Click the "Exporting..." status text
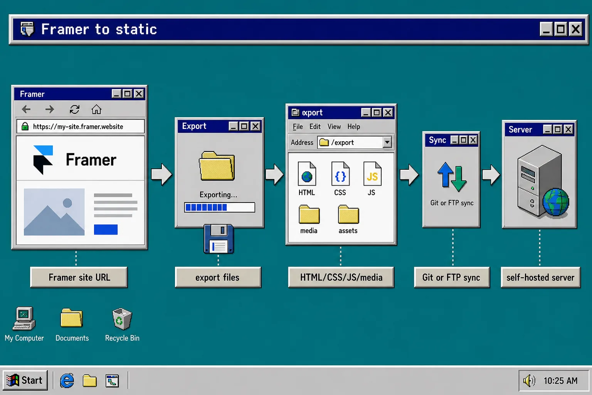592x395 pixels. 218,195
